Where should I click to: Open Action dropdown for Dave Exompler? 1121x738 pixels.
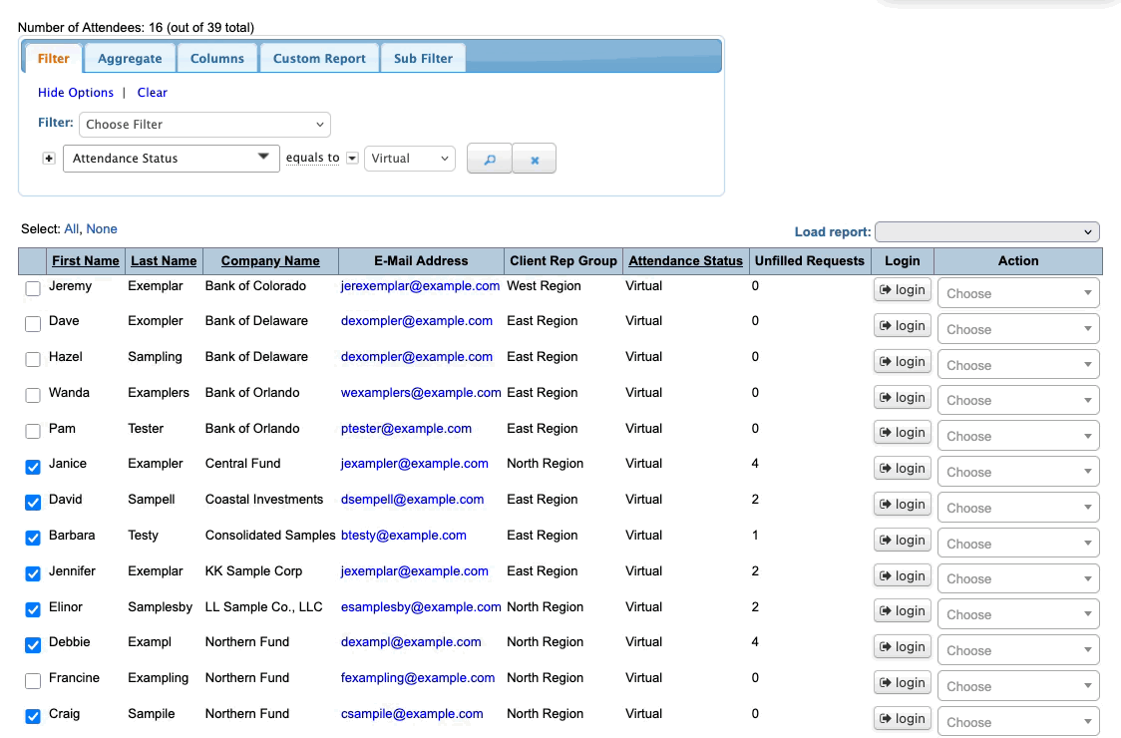(1018, 329)
